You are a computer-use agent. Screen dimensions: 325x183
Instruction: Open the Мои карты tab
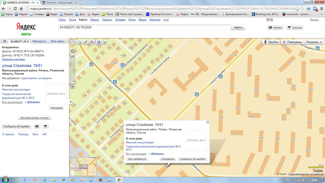pos(58,41)
